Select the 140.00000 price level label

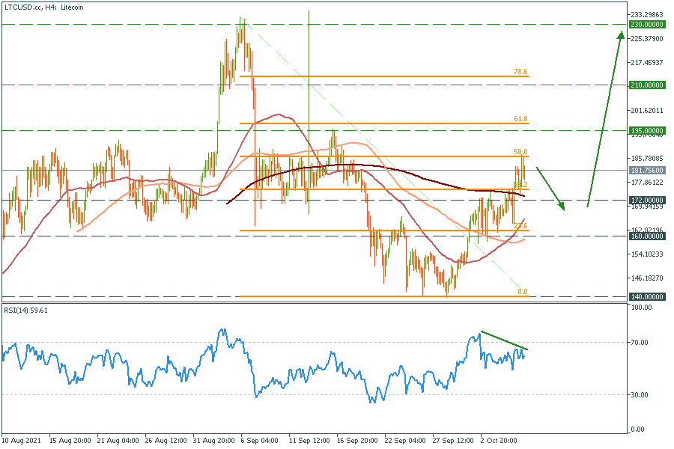[648, 297]
